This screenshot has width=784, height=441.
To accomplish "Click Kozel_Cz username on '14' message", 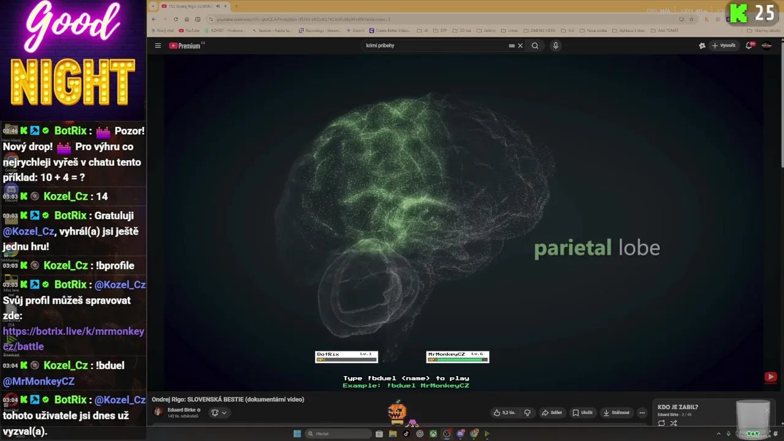I will pos(66,197).
